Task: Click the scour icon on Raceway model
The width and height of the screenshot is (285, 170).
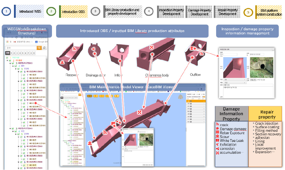Action: coord(62,62)
